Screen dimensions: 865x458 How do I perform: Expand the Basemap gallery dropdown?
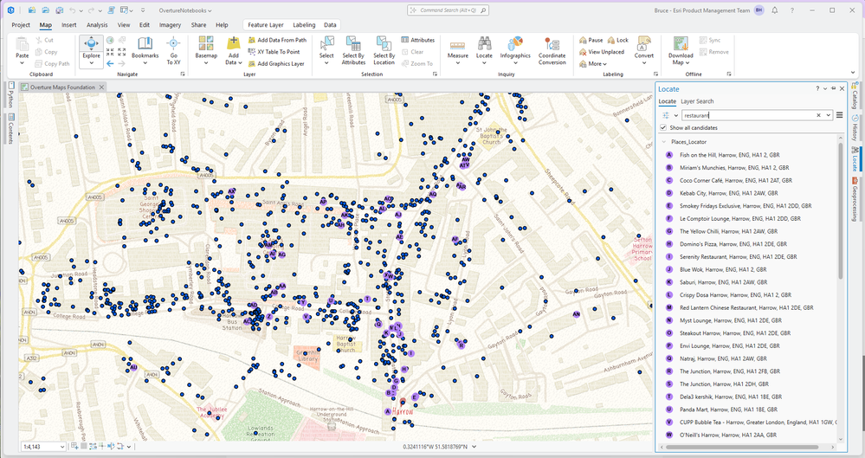(x=206, y=62)
